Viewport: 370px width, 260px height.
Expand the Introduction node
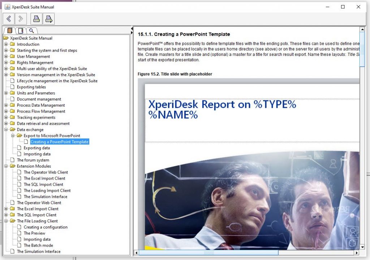coord(6,44)
